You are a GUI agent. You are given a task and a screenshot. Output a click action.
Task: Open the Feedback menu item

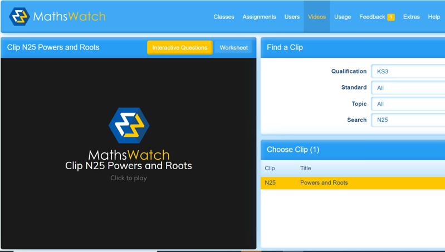[372, 17]
